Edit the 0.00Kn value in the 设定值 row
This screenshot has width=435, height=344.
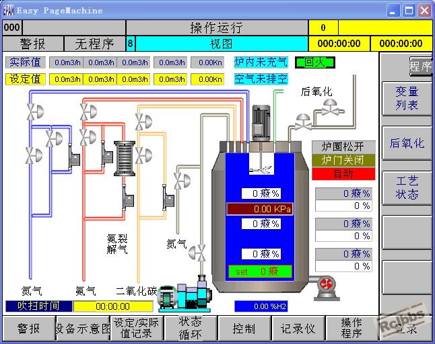tap(207, 79)
